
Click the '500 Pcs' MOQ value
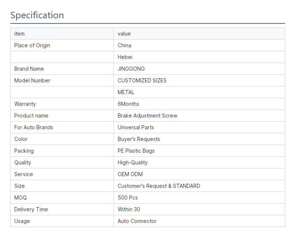tap(128, 198)
